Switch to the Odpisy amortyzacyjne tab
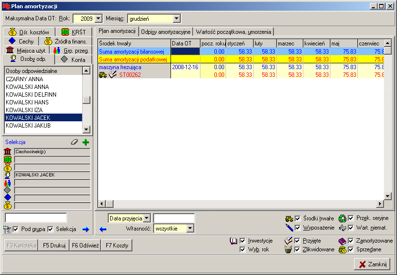Viewport: 397px width, 275px height. click(166, 32)
